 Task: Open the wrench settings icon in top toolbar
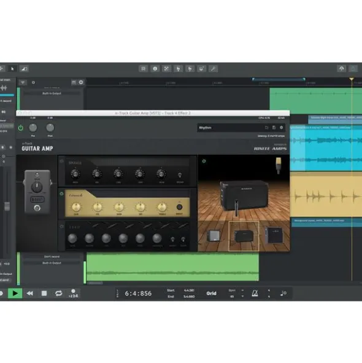click(x=213, y=69)
